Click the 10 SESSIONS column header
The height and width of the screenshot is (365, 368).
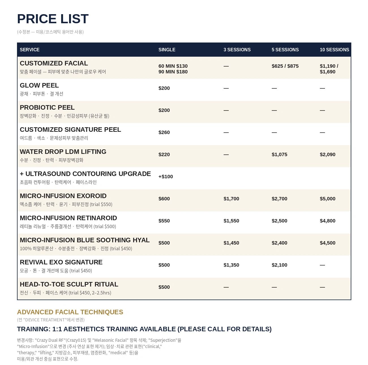pos(334,50)
